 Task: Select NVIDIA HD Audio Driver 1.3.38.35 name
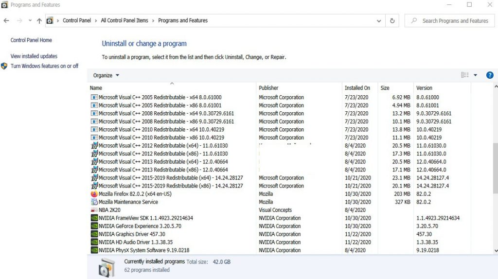(136, 242)
